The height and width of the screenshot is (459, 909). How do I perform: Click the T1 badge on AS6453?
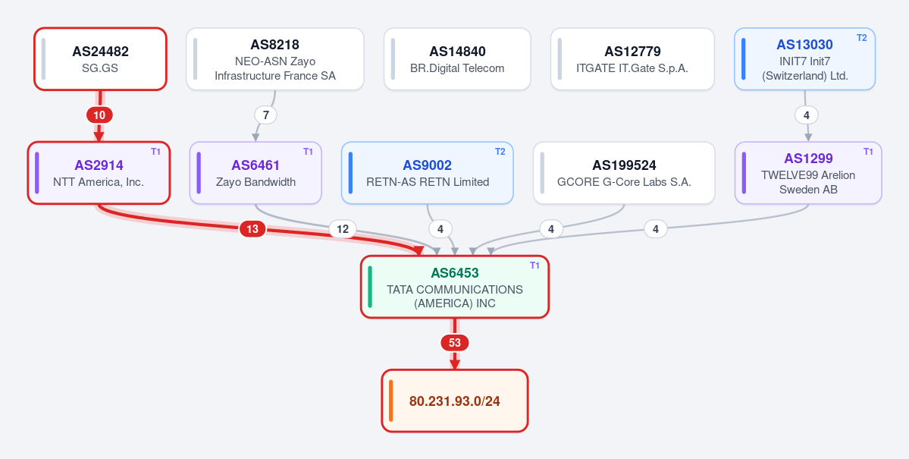tap(535, 266)
